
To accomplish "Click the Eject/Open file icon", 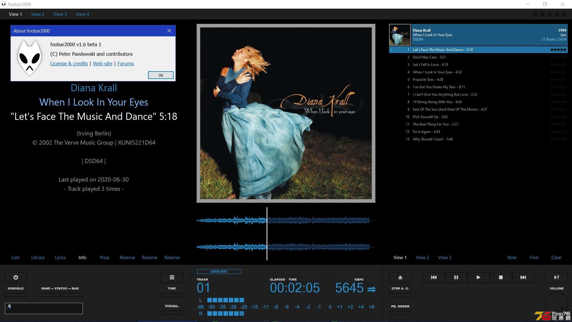I will pos(400,277).
